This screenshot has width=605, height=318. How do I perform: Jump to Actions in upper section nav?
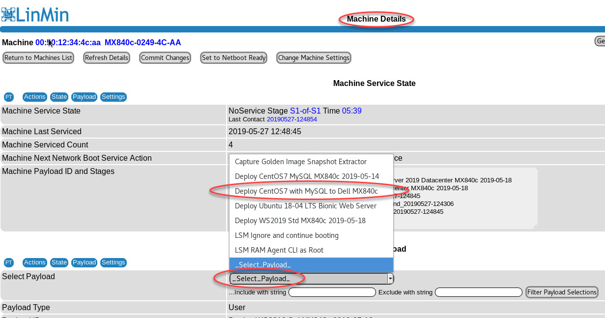click(35, 97)
